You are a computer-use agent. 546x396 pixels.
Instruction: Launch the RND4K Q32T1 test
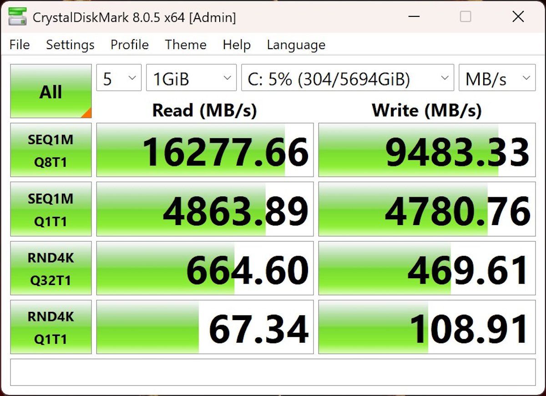(51, 268)
